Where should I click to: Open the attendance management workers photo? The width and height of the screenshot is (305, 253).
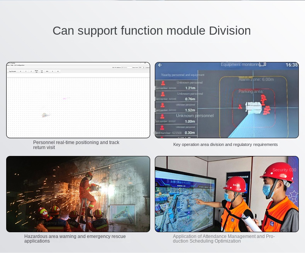pos(227,194)
